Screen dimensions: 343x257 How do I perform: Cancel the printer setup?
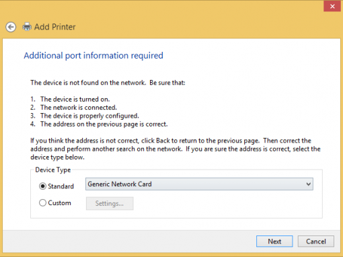pos(316,242)
